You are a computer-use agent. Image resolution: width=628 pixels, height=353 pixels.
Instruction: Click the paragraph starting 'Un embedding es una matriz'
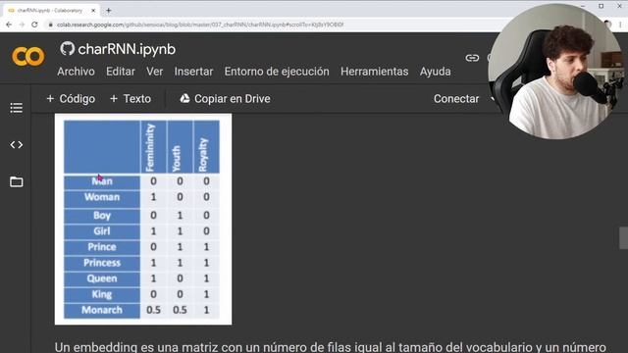point(330,347)
